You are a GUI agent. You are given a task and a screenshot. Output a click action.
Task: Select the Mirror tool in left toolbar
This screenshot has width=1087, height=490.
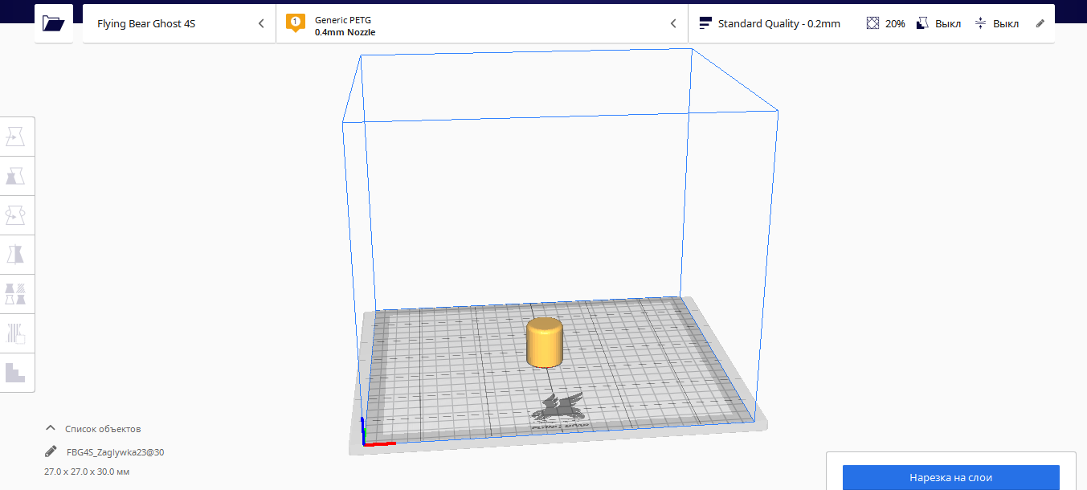17,255
